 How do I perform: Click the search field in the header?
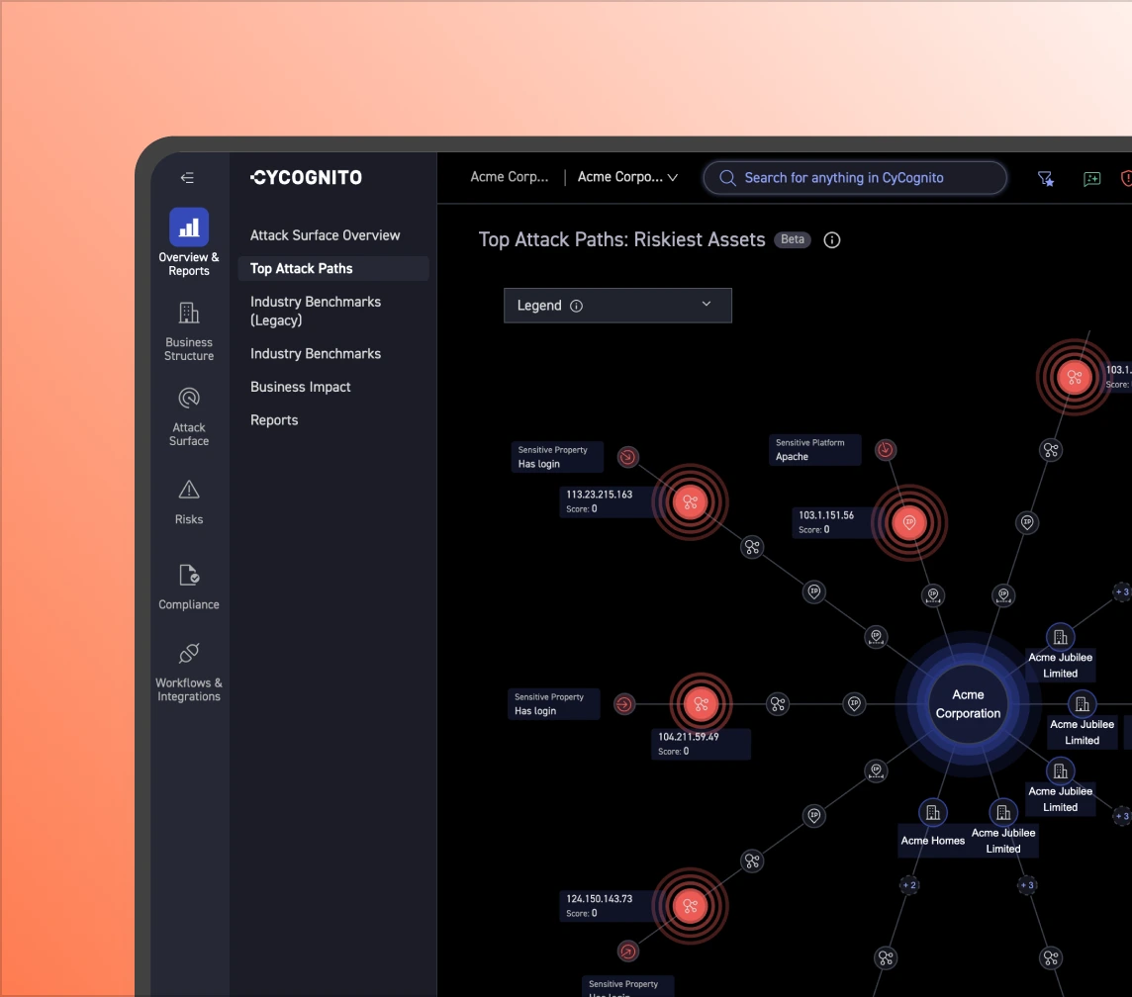click(855, 178)
